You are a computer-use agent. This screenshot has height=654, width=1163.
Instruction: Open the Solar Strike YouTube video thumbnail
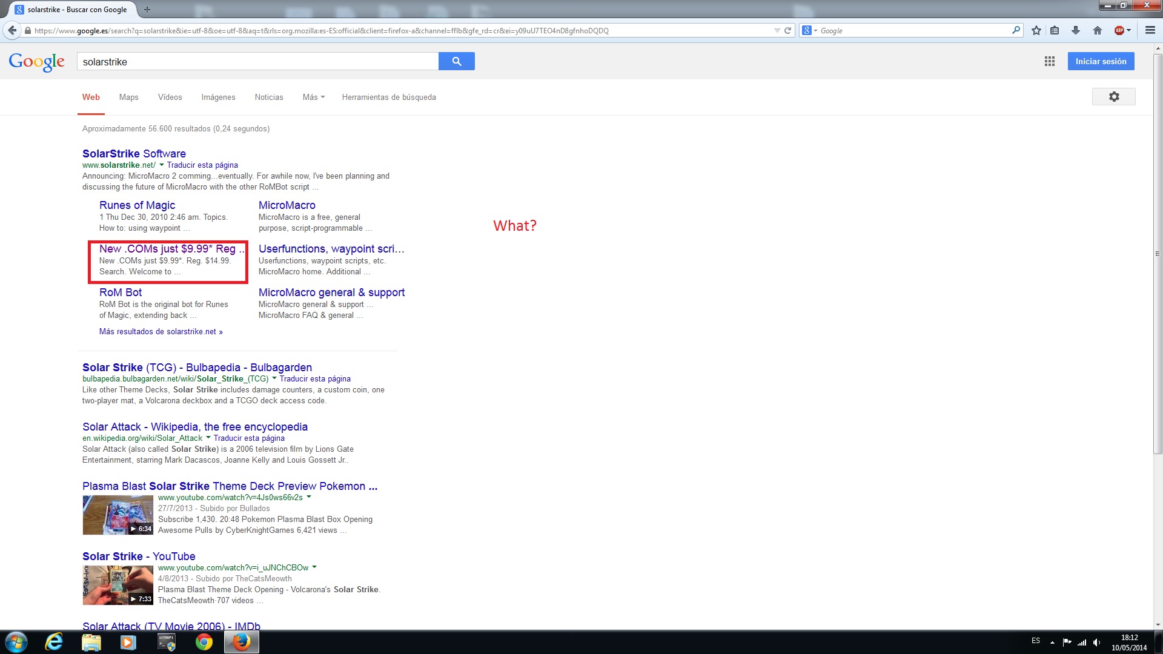[118, 585]
